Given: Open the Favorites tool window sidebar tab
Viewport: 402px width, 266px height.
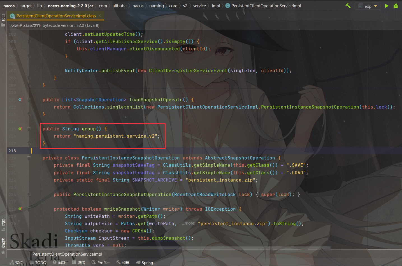Looking at the screenshot, I should tap(3, 246).
